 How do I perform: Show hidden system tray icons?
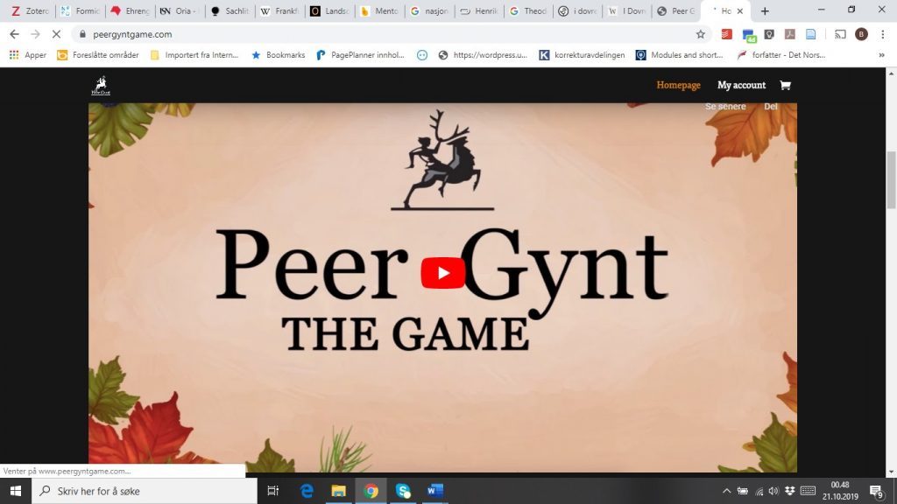(x=726, y=491)
